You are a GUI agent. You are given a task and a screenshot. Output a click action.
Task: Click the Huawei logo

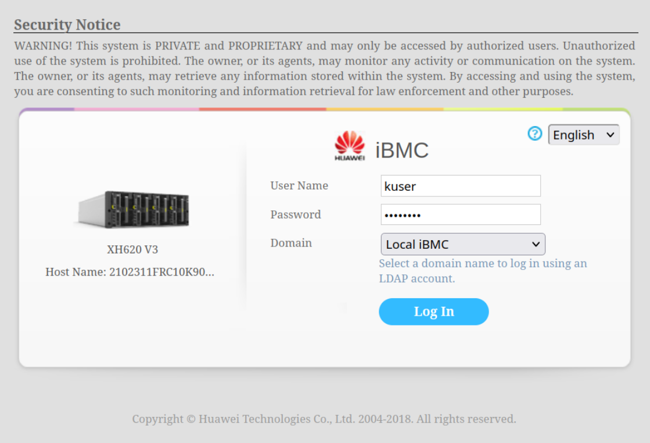350,146
